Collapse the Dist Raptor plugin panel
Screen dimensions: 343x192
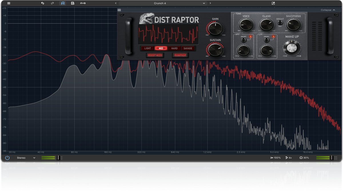click(328, 10)
